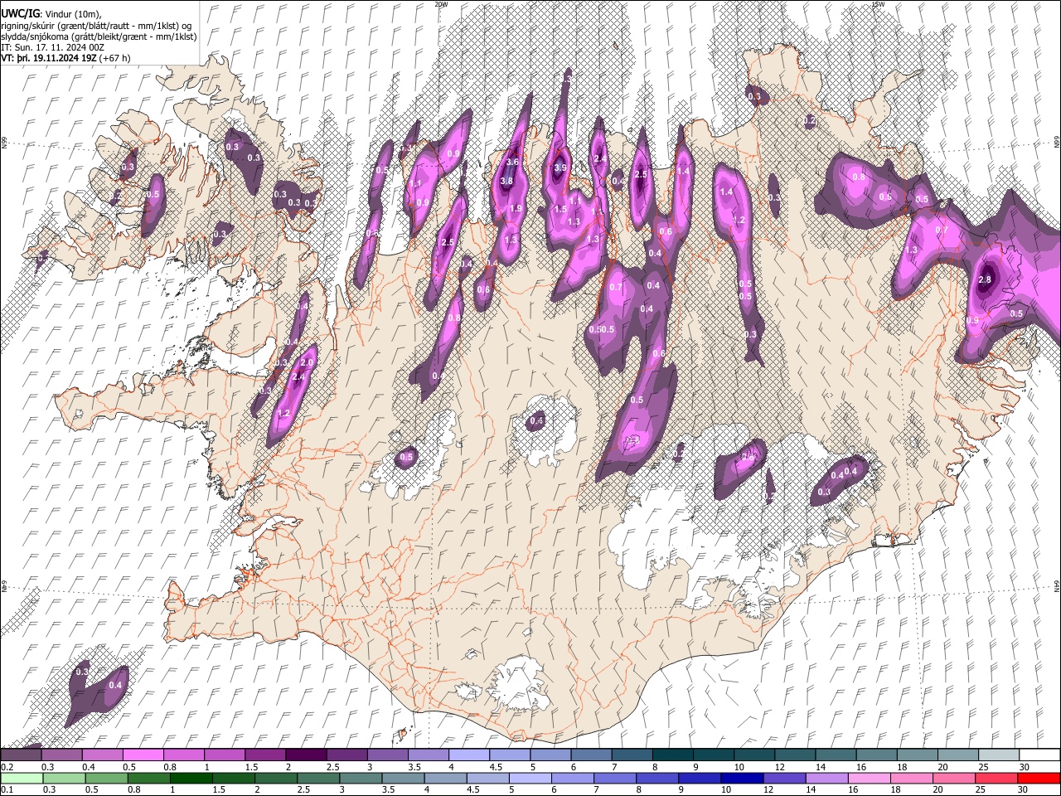This screenshot has width=1061, height=796.
Task: Click the 15W longitude label
Action: [878, 4]
